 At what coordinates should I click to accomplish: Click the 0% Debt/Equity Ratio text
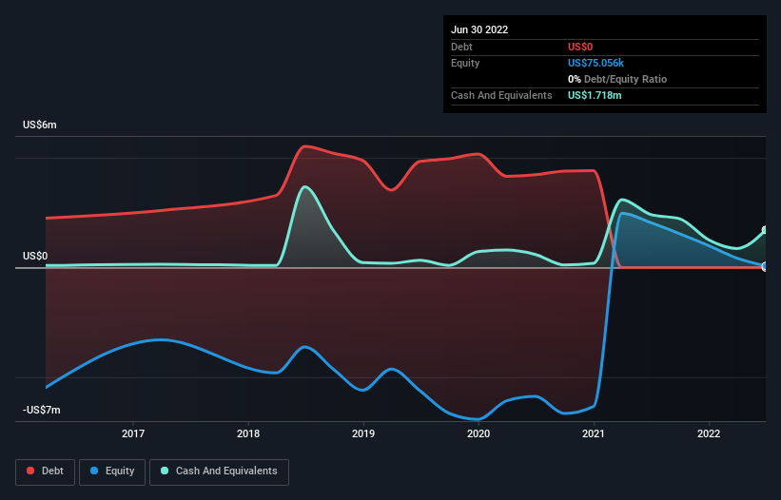point(617,79)
